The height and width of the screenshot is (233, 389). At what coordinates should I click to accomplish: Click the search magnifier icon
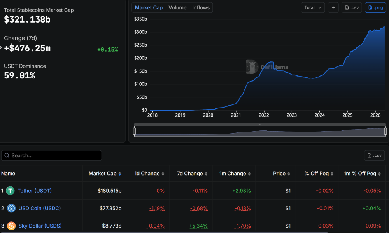pos(7,155)
